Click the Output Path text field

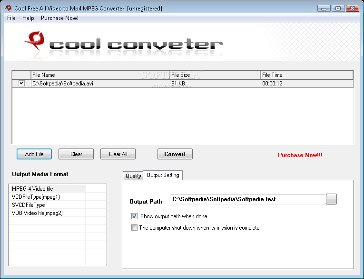tap(248, 199)
